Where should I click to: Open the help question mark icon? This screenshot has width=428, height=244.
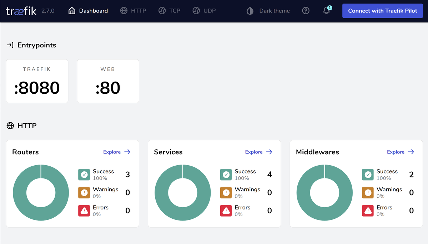tap(306, 11)
